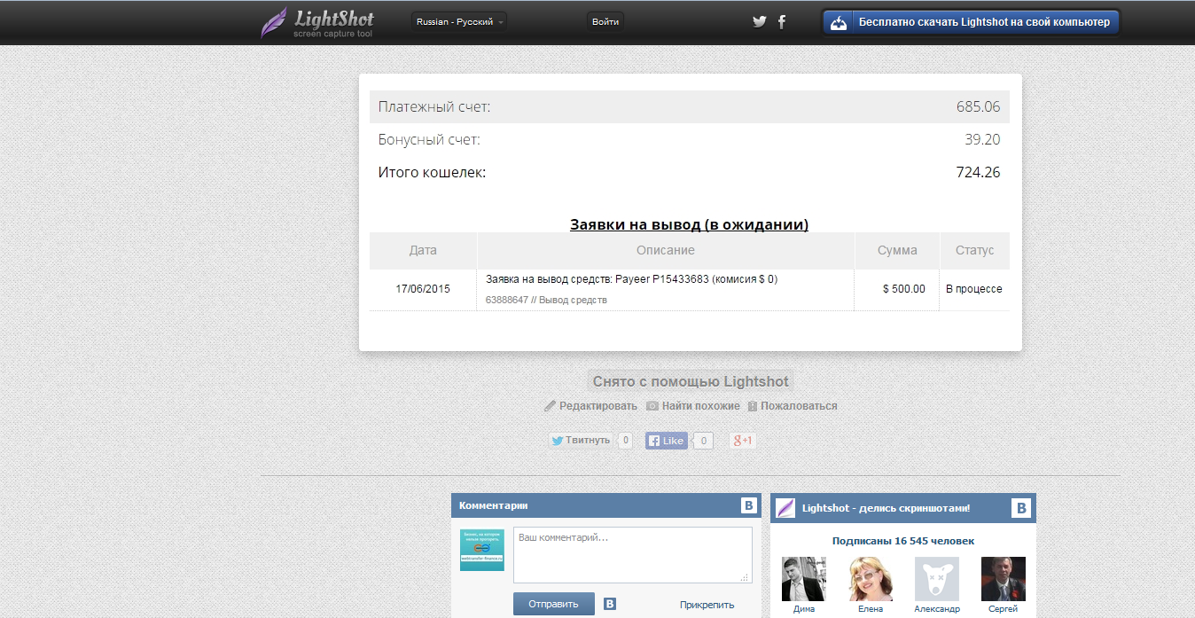The image size is (1195, 618).
Task: Click into the Ваш комментарий text field
Action: pos(632,554)
